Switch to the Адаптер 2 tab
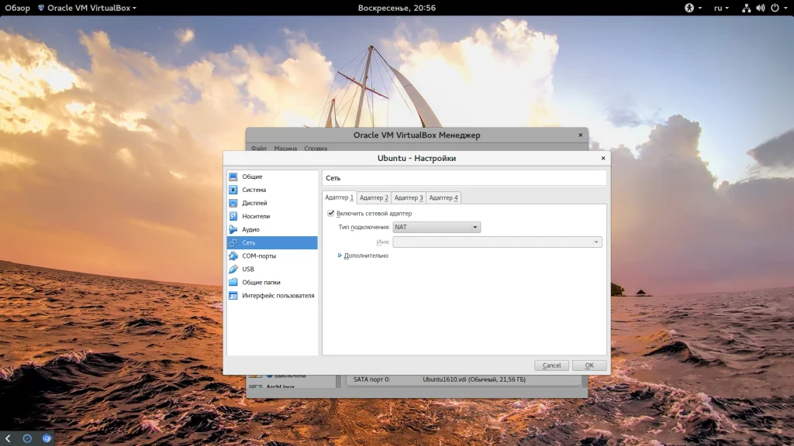 [374, 198]
